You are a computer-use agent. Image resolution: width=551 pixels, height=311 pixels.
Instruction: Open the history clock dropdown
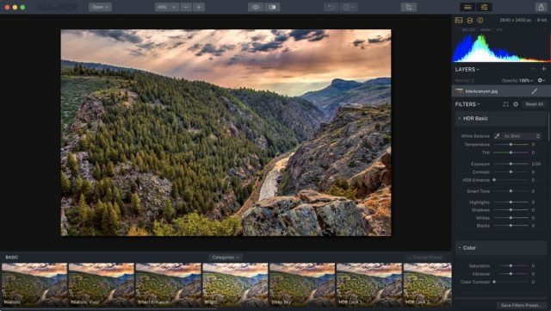pyautogui.click(x=349, y=7)
